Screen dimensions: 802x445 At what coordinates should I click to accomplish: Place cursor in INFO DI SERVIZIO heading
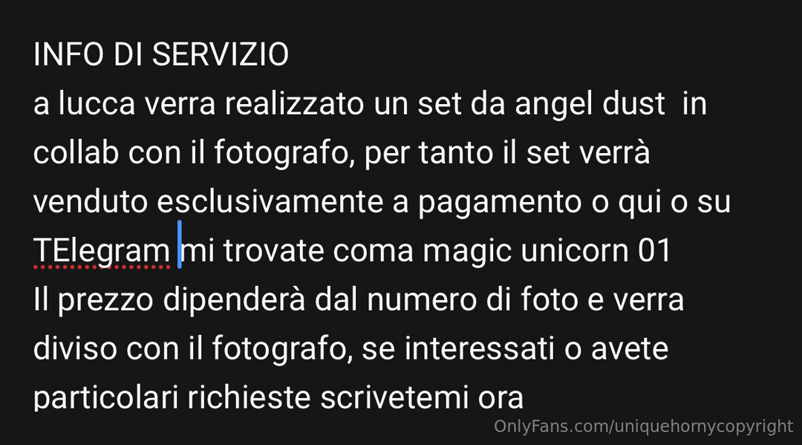(161, 54)
